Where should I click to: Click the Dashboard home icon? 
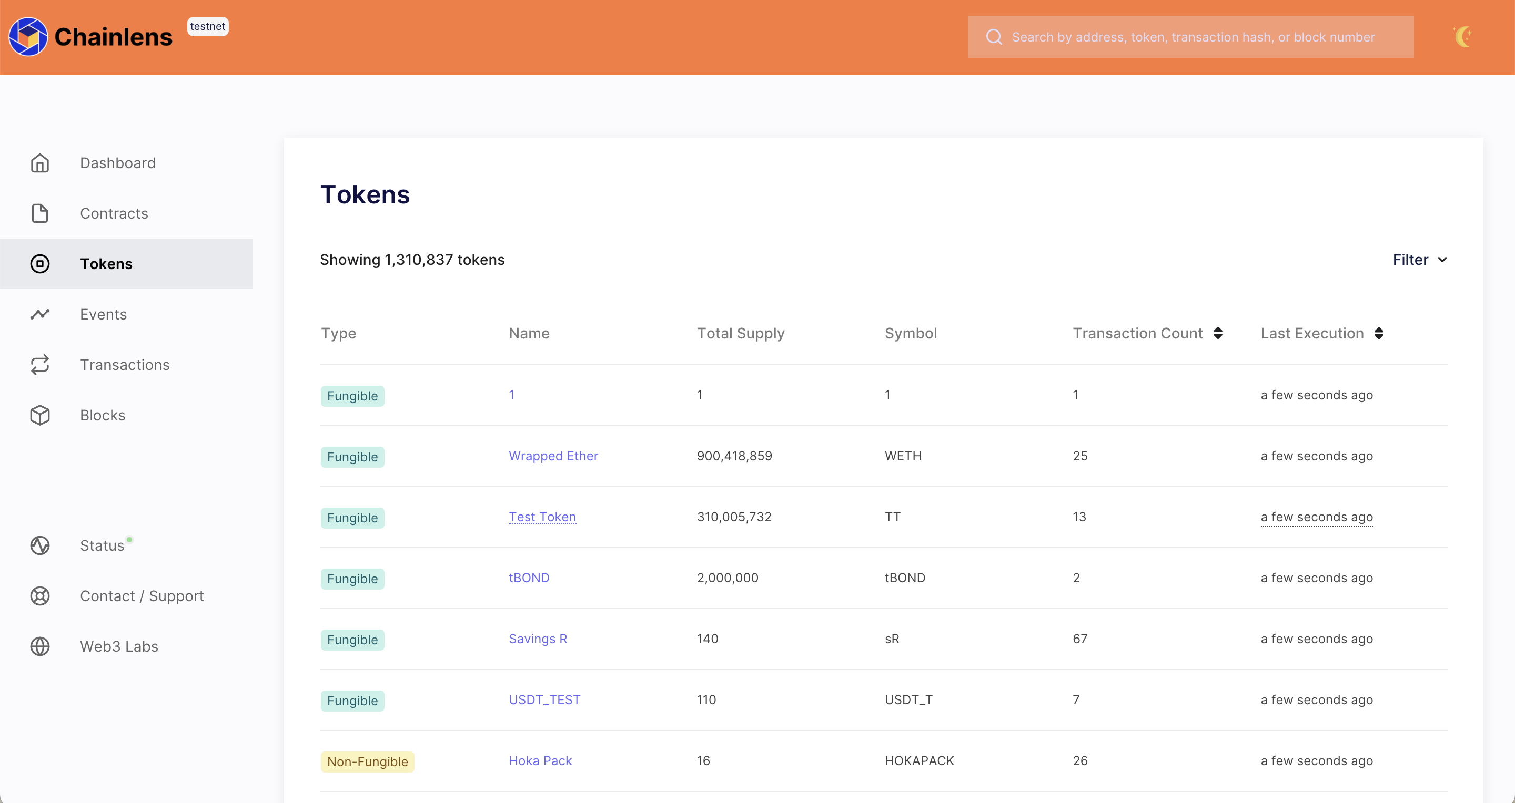pos(40,163)
